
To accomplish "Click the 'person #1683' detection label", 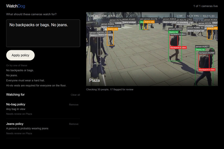I will (x=129, y=19).
